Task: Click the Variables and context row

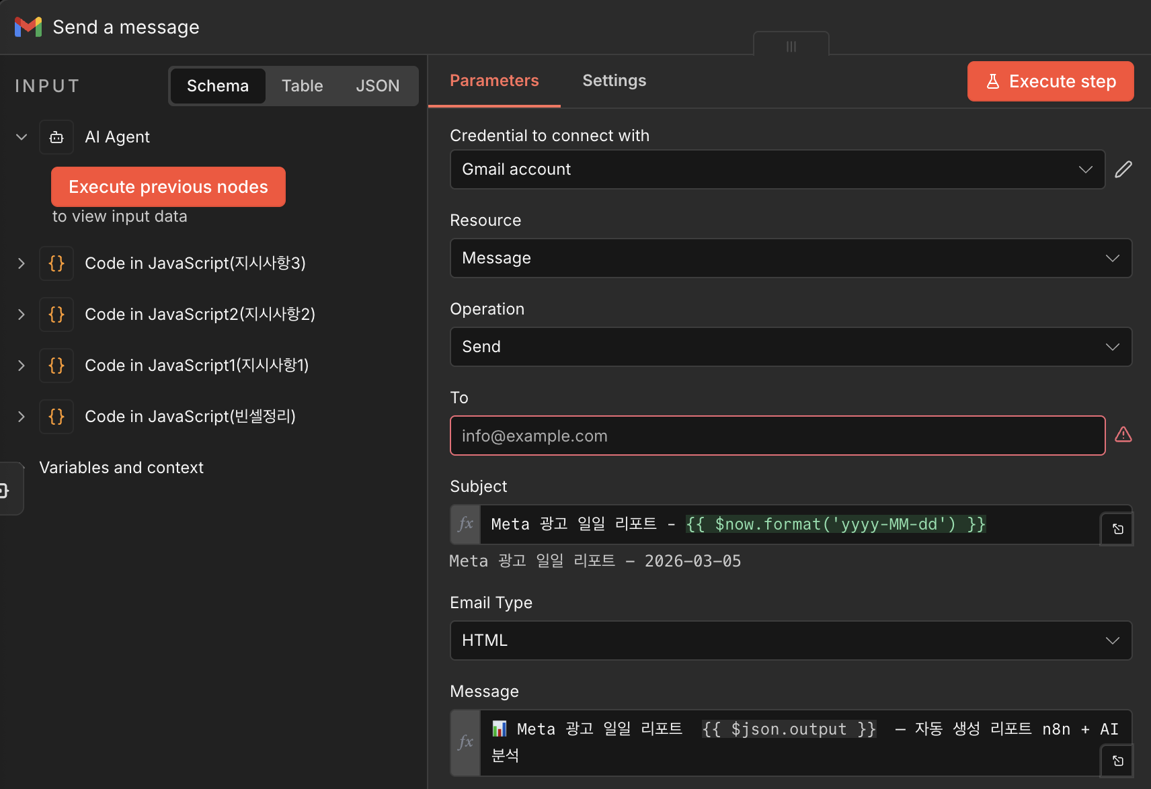Action: click(122, 468)
